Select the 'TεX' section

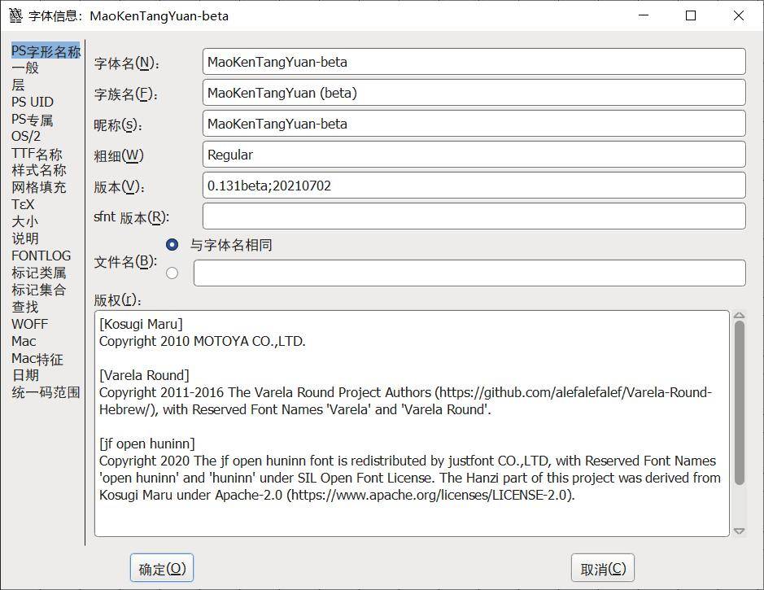click(x=23, y=204)
